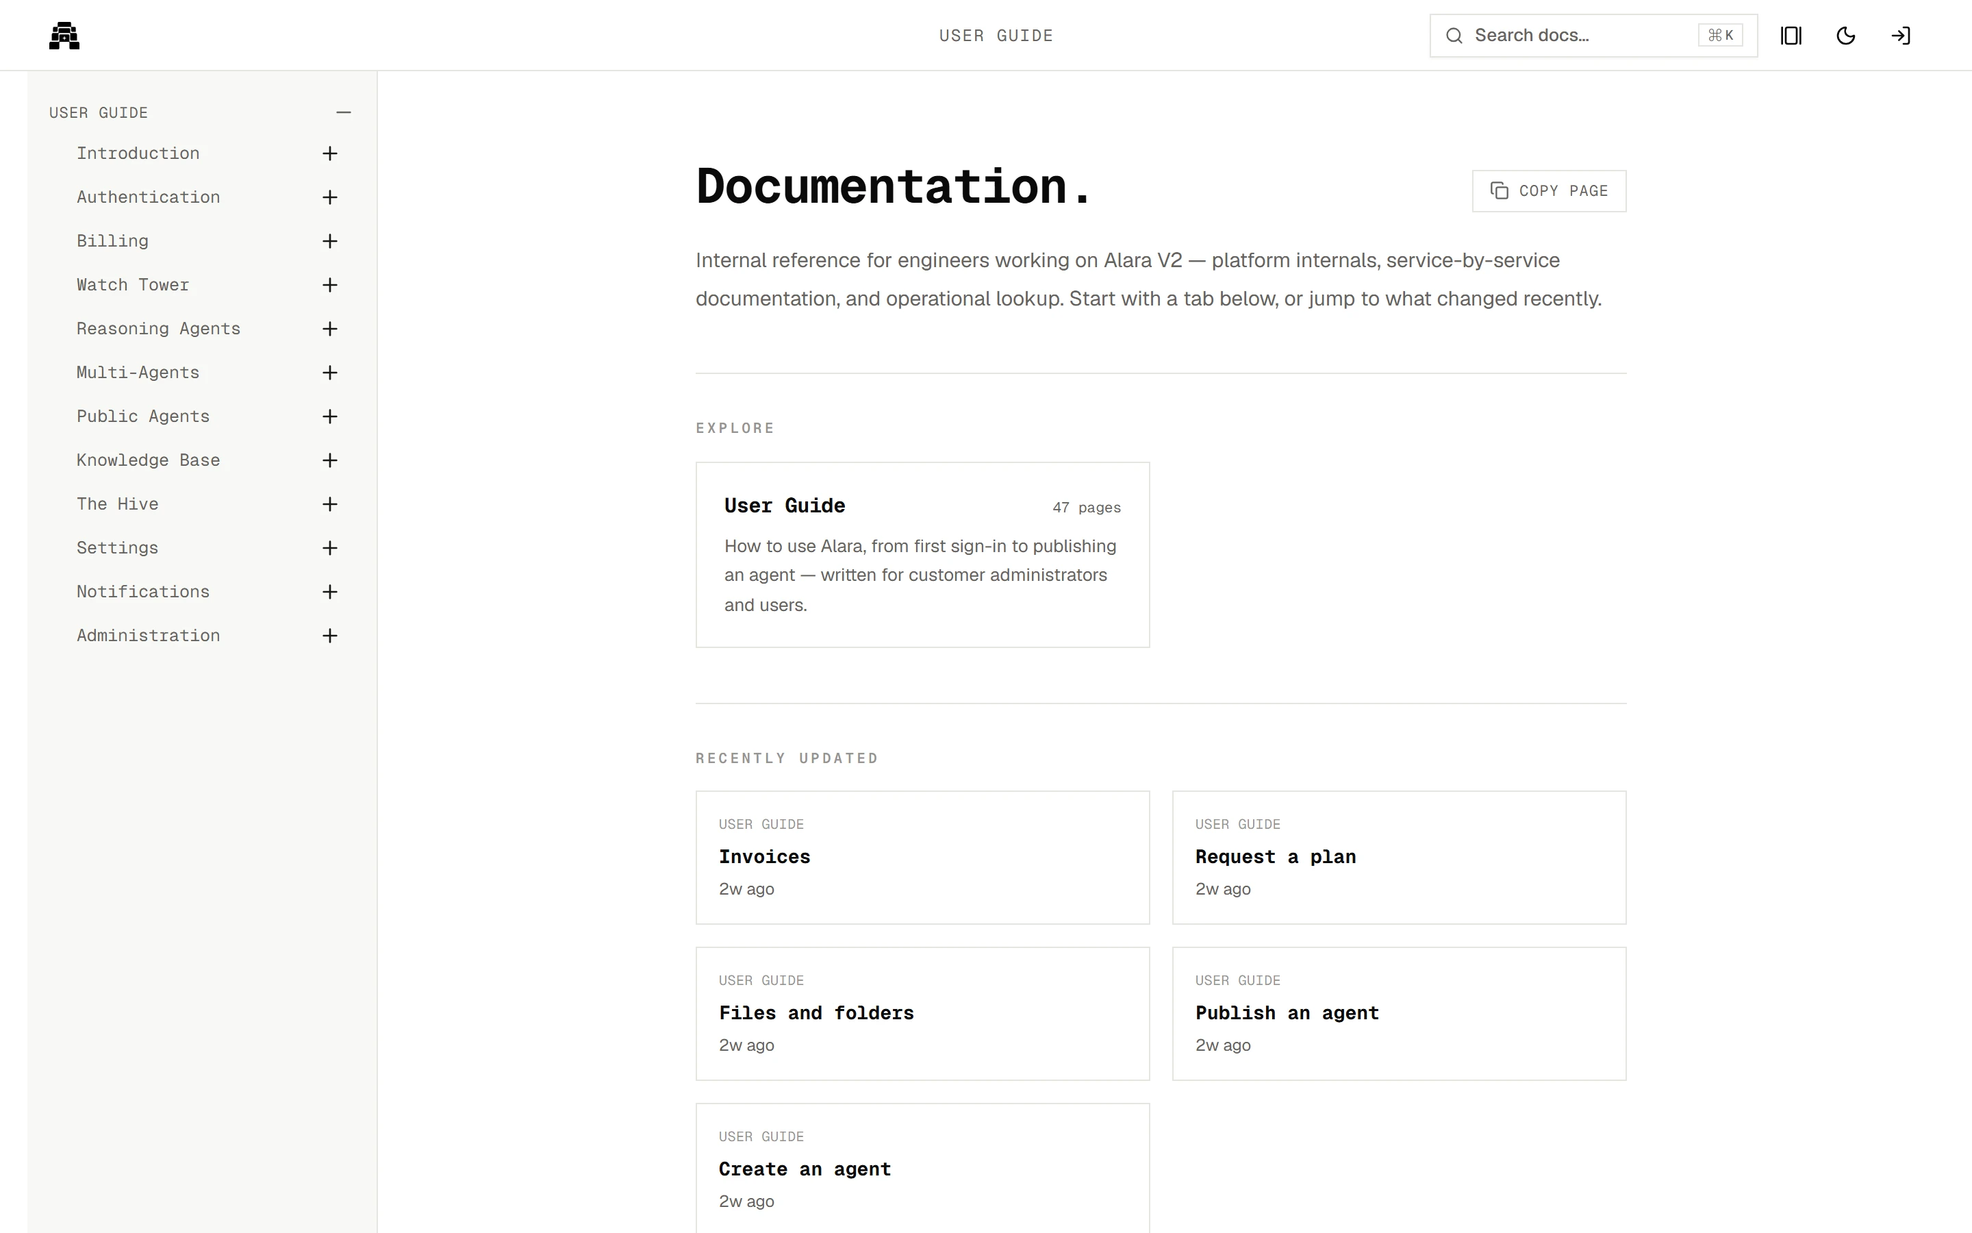Viewport: 1972px width, 1233px height.
Task: Expand the Authentication section
Action: (x=330, y=197)
